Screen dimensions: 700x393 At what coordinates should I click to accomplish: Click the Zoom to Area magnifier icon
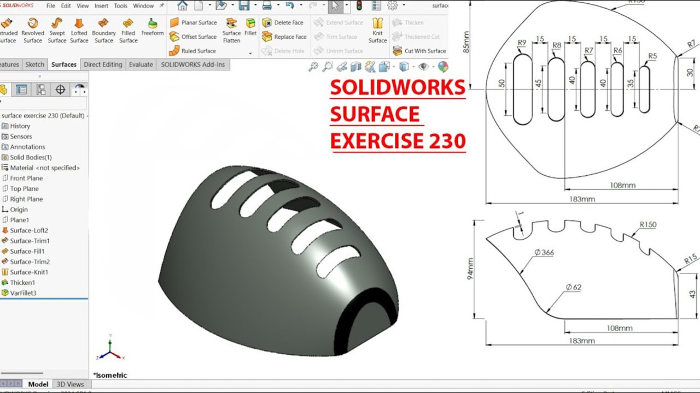(328, 67)
